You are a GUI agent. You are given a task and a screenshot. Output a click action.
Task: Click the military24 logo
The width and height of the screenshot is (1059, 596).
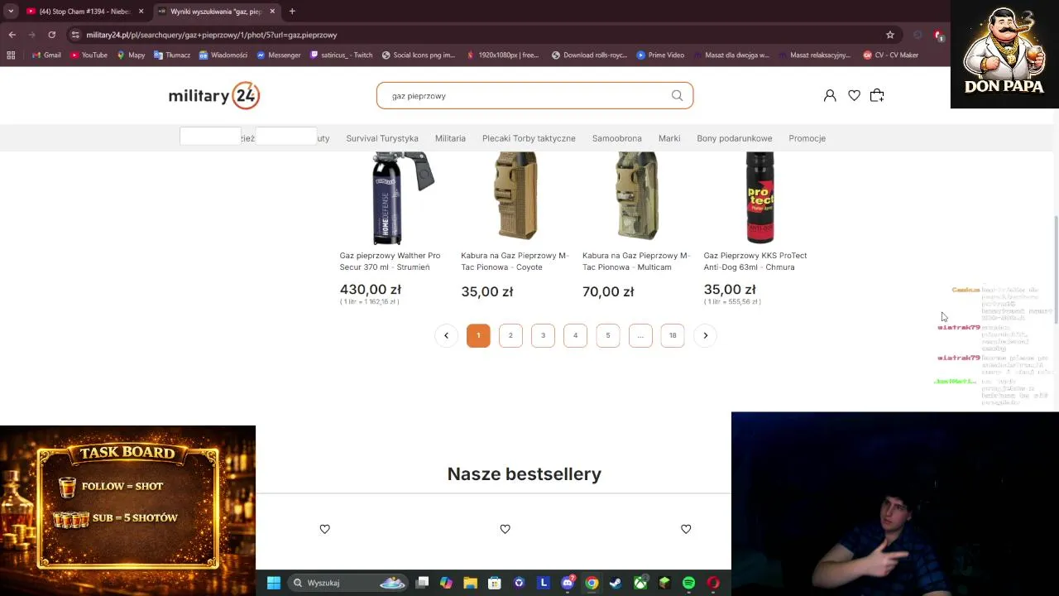coord(214,95)
